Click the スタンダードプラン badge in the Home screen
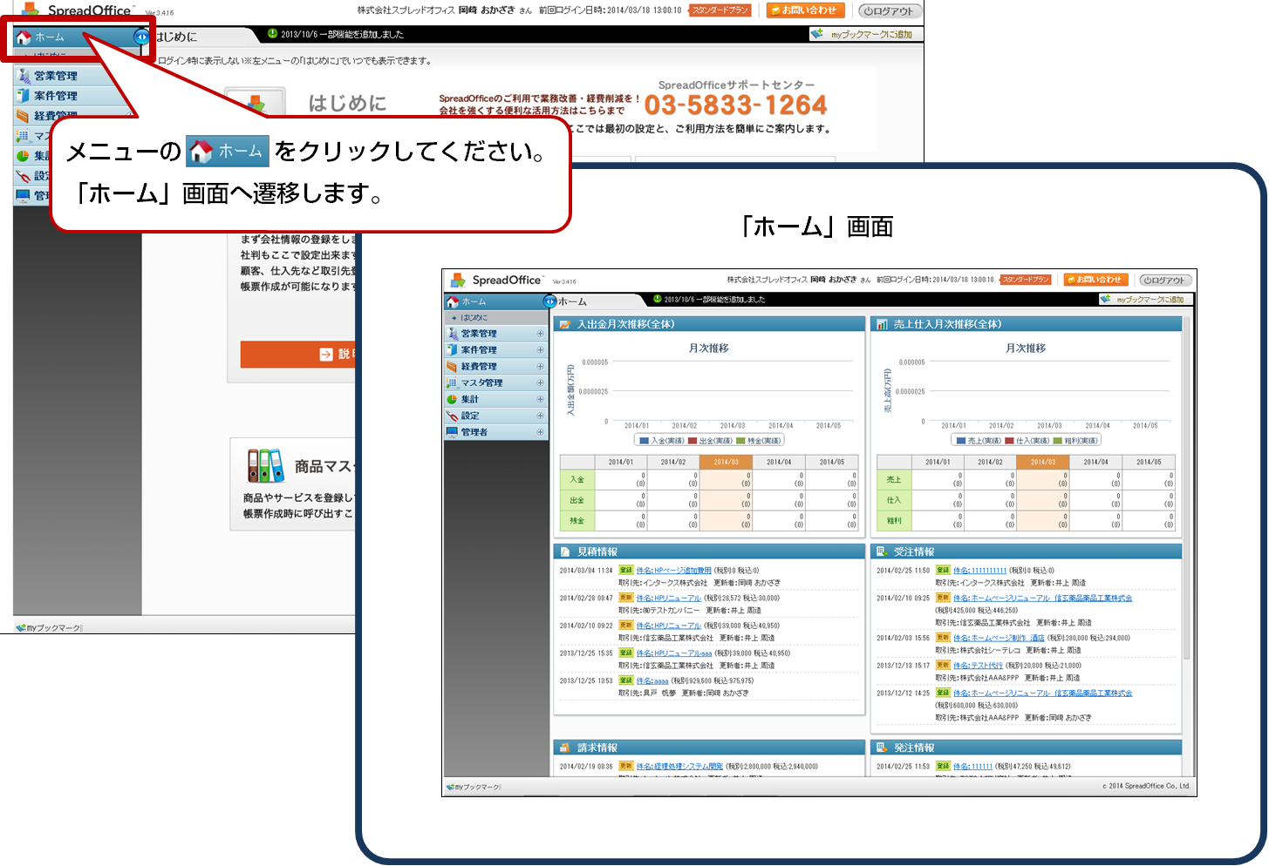Viewport: 1269px width, 866px height. (1026, 280)
